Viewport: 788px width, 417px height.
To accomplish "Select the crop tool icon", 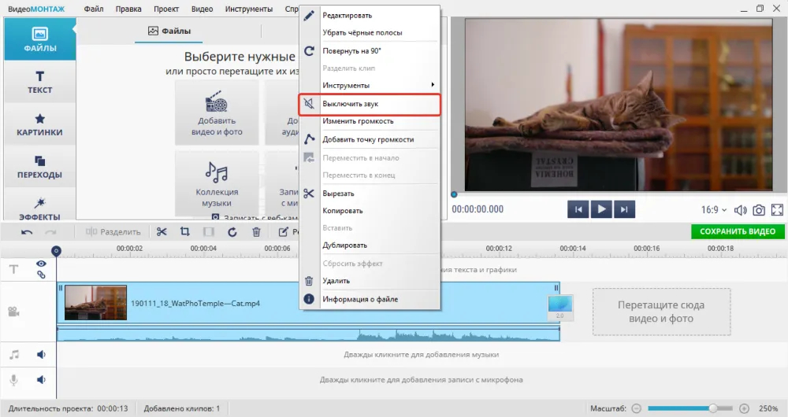I will click(184, 231).
